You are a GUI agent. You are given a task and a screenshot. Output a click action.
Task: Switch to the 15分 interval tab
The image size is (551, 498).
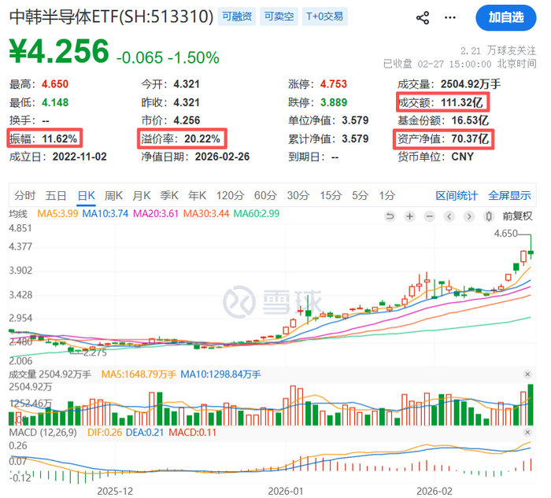(x=331, y=195)
